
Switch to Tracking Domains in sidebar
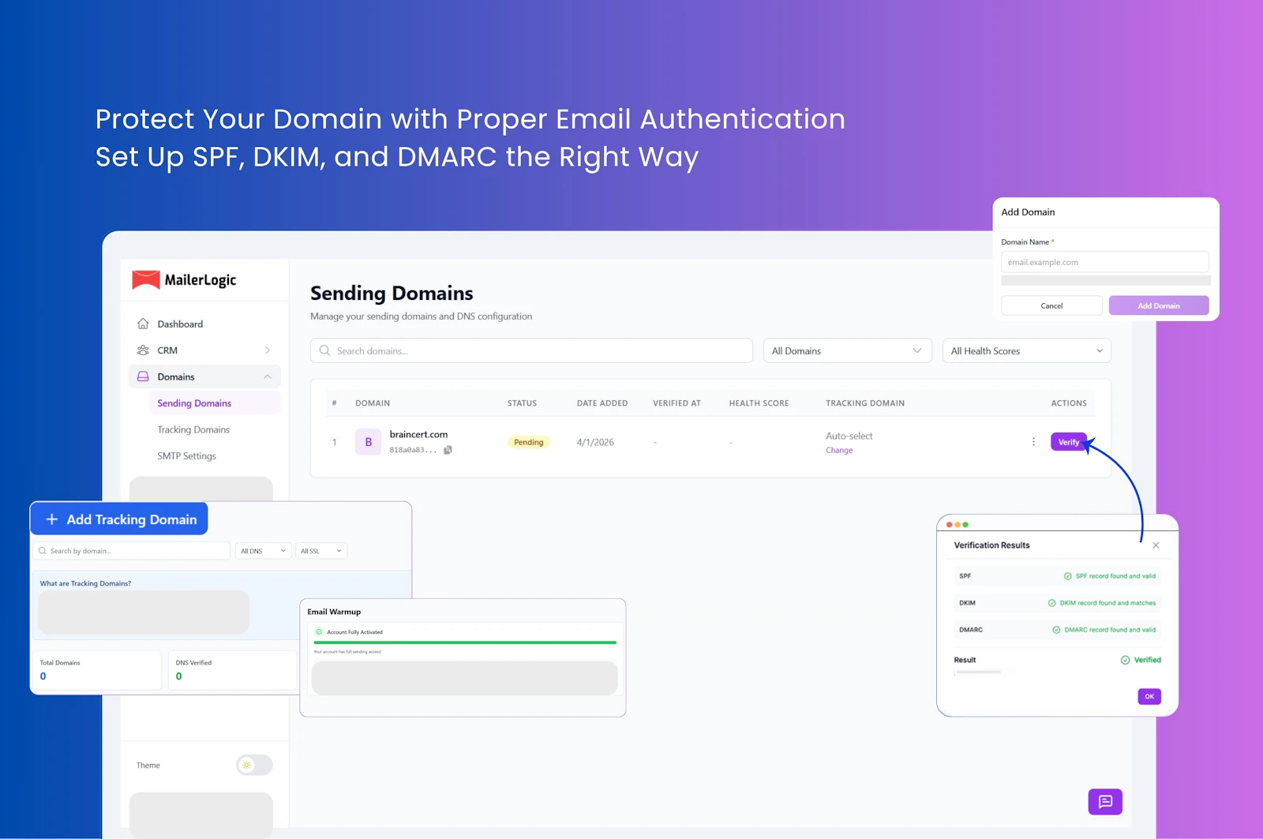[193, 429]
